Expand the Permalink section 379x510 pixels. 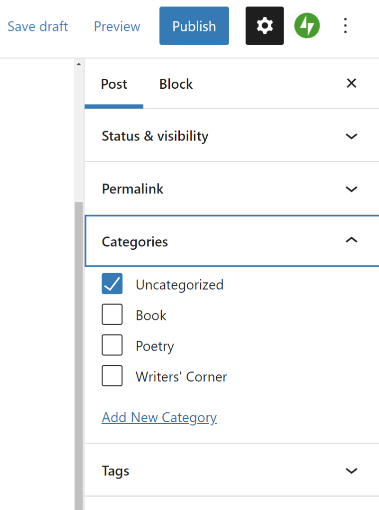(x=352, y=189)
